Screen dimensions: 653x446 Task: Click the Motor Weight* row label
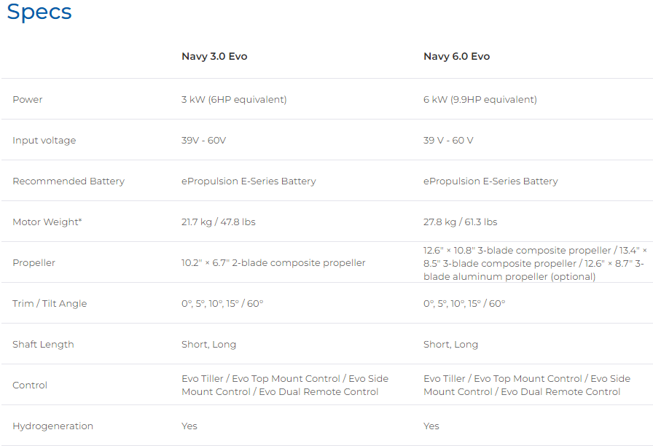tap(47, 222)
